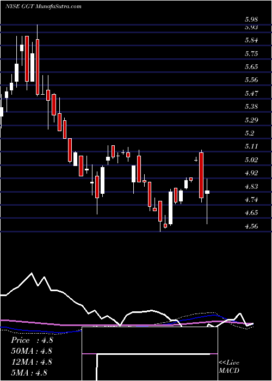Select the 4.83 price axis label
This screenshot has height=381, width=272.
(x=251, y=187)
